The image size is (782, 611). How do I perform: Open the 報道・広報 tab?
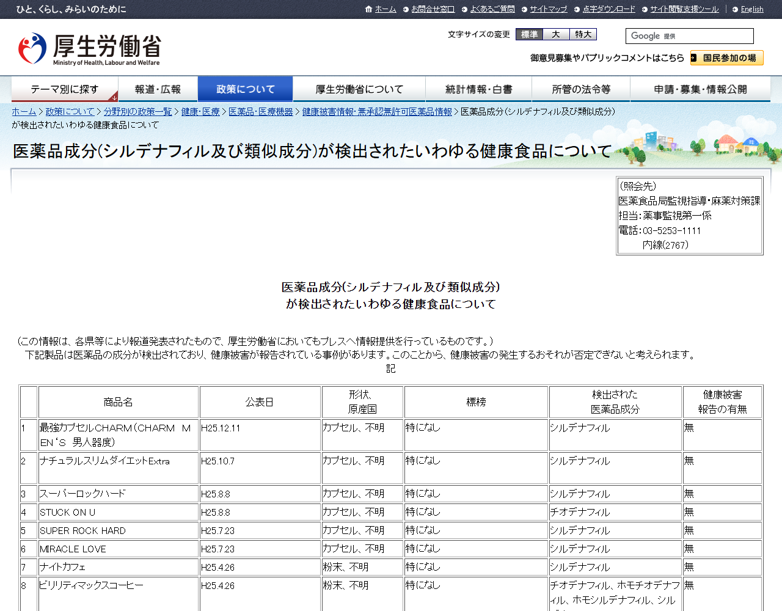pos(158,89)
